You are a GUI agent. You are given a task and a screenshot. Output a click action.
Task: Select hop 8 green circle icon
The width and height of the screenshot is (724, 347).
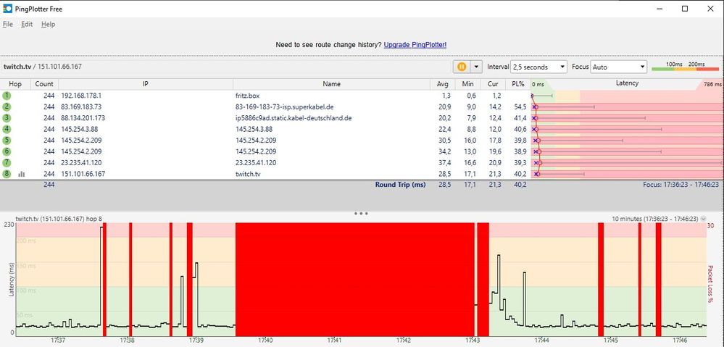(6, 174)
